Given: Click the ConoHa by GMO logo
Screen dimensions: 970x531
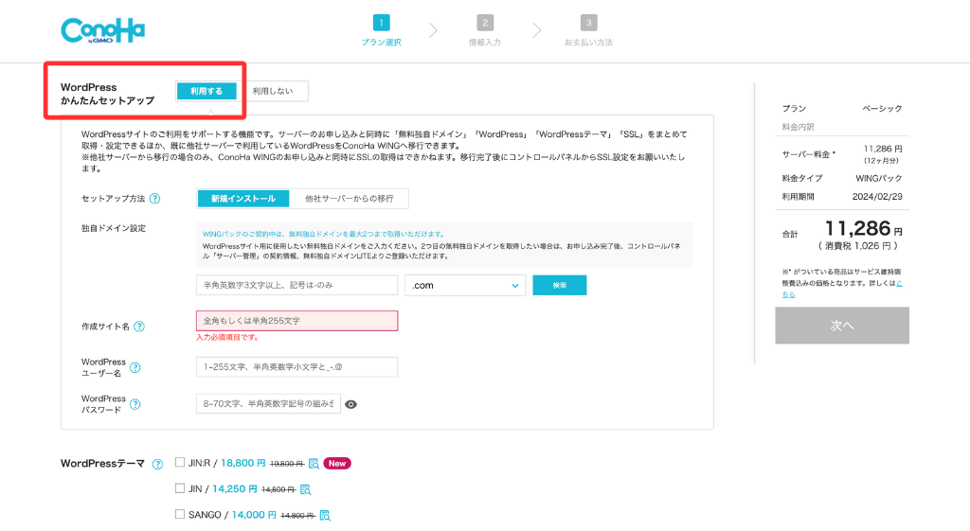Looking at the screenshot, I should pyautogui.click(x=102, y=30).
